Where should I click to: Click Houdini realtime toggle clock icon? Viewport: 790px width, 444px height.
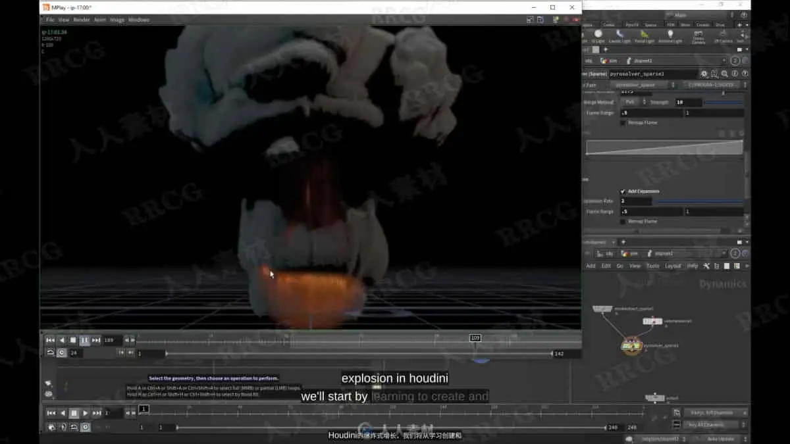(x=85, y=427)
